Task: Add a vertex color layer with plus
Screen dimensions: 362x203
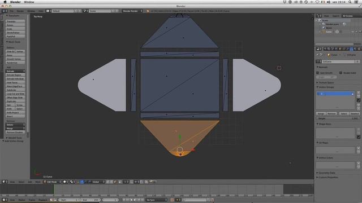Action: (x=358, y=164)
